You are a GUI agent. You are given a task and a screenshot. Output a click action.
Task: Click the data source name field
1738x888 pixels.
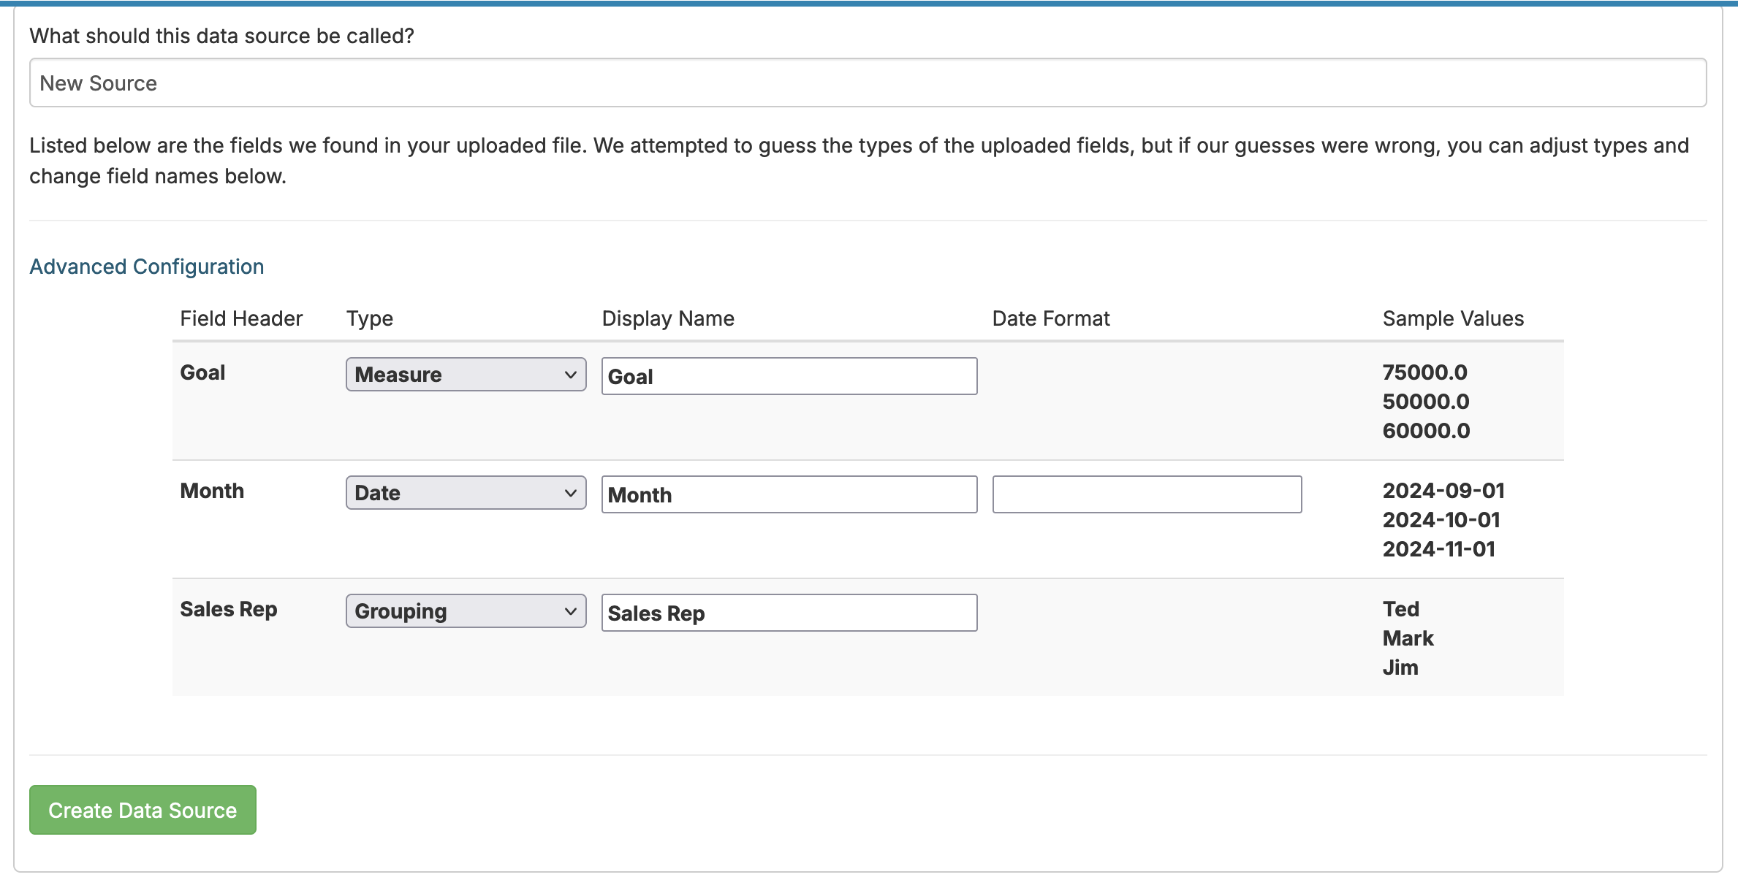tap(868, 83)
